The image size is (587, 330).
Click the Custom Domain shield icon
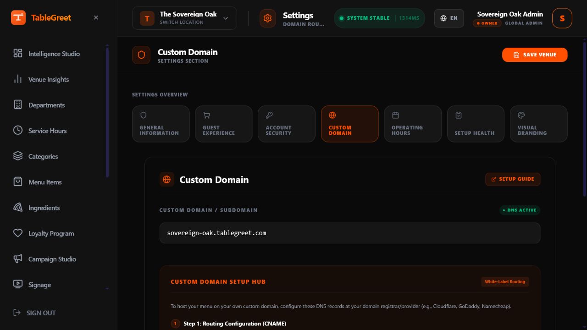[x=141, y=55]
